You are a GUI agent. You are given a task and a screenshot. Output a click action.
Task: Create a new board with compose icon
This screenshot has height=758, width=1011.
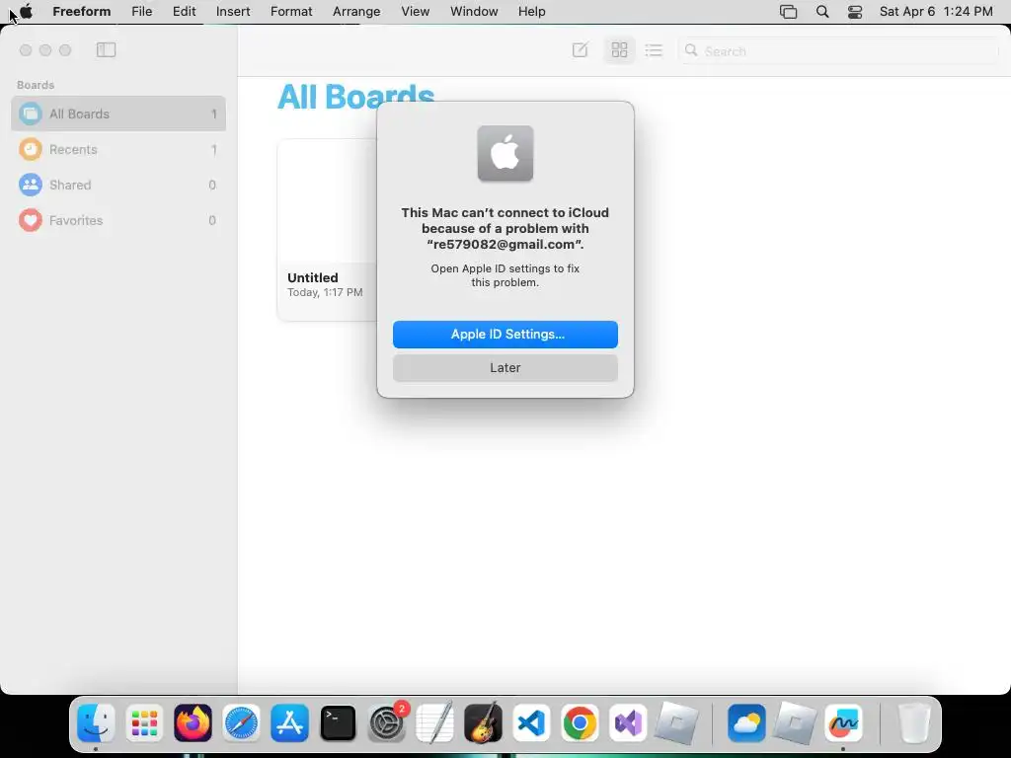tap(580, 49)
